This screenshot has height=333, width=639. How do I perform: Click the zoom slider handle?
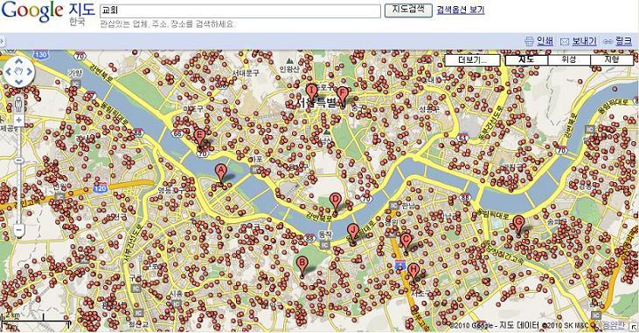(18, 160)
